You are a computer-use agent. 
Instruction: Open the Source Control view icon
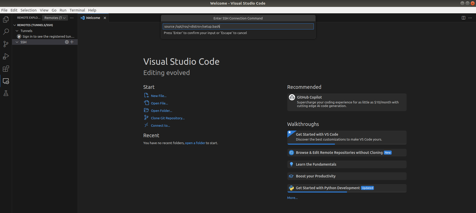pos(6,44)
